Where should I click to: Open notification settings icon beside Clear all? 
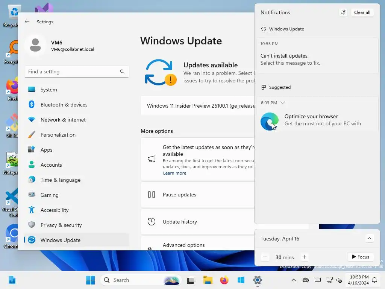coord(343,12)
